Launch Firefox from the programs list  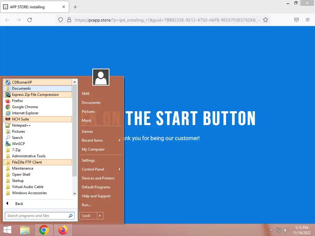tap(38, 101)
